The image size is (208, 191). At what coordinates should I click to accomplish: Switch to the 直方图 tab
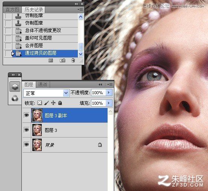pos(12,9)
